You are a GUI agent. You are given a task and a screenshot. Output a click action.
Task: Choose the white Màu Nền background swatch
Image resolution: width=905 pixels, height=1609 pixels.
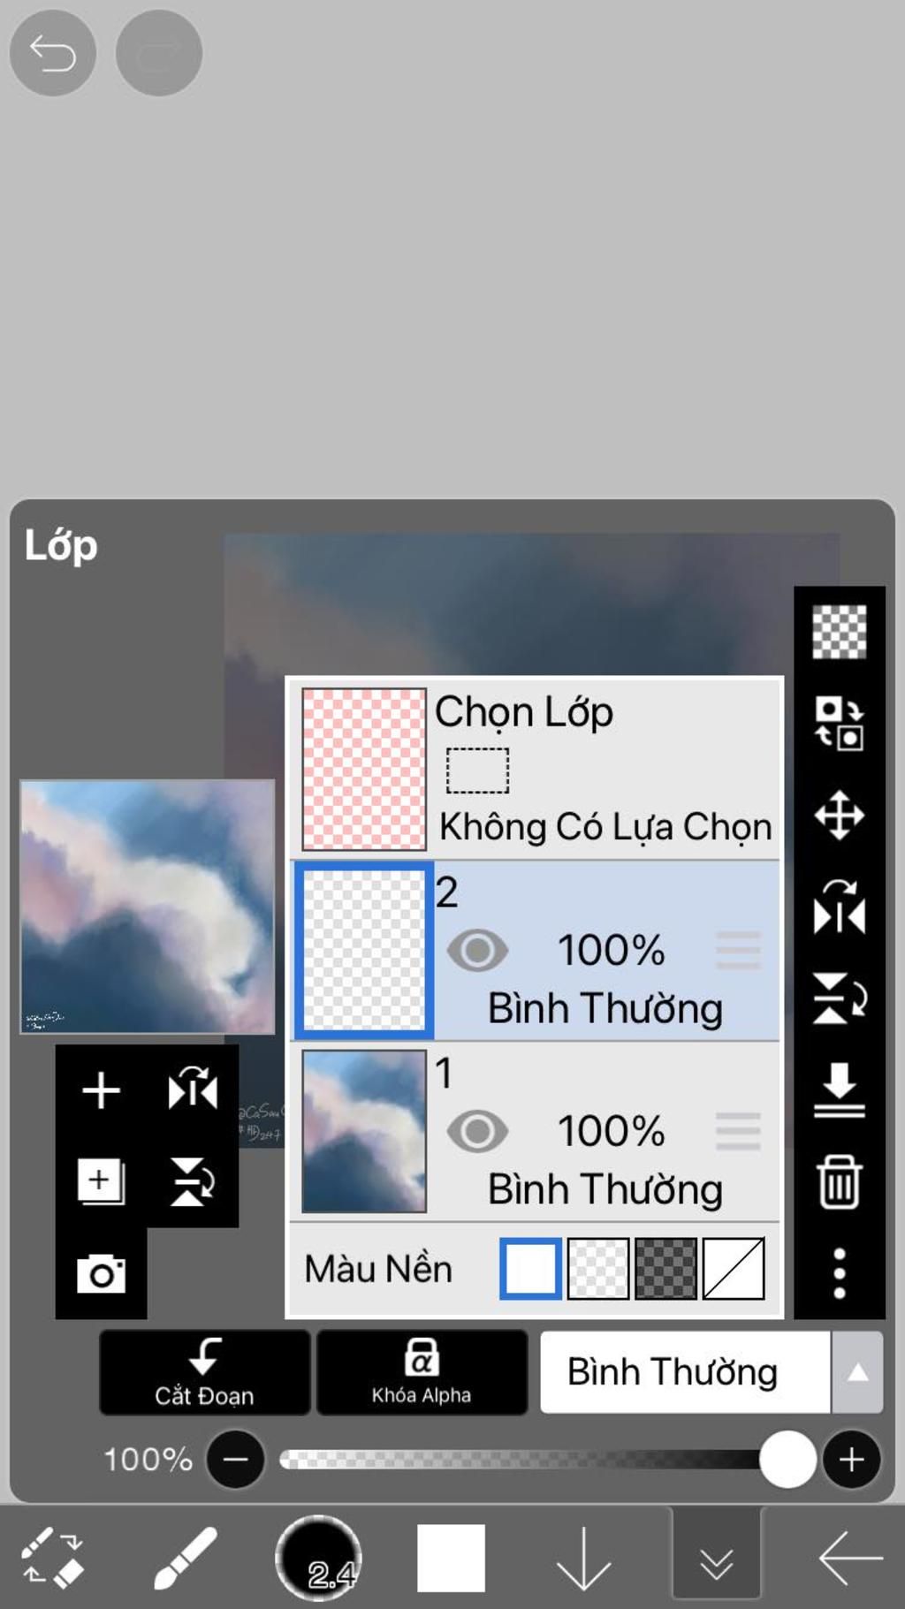[x=530, y=1269]
